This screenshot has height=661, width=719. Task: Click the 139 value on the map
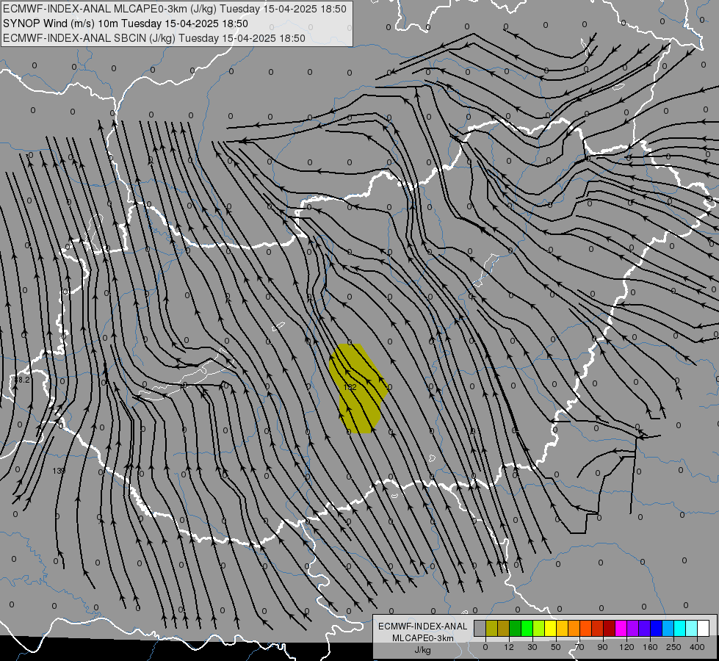tap(59, 471)
